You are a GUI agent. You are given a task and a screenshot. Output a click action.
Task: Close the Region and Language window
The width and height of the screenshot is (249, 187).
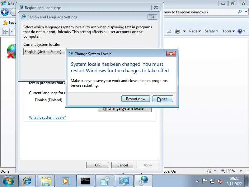coord(156,7)
